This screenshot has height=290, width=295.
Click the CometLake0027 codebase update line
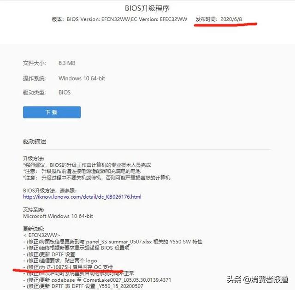coord(97,280)
